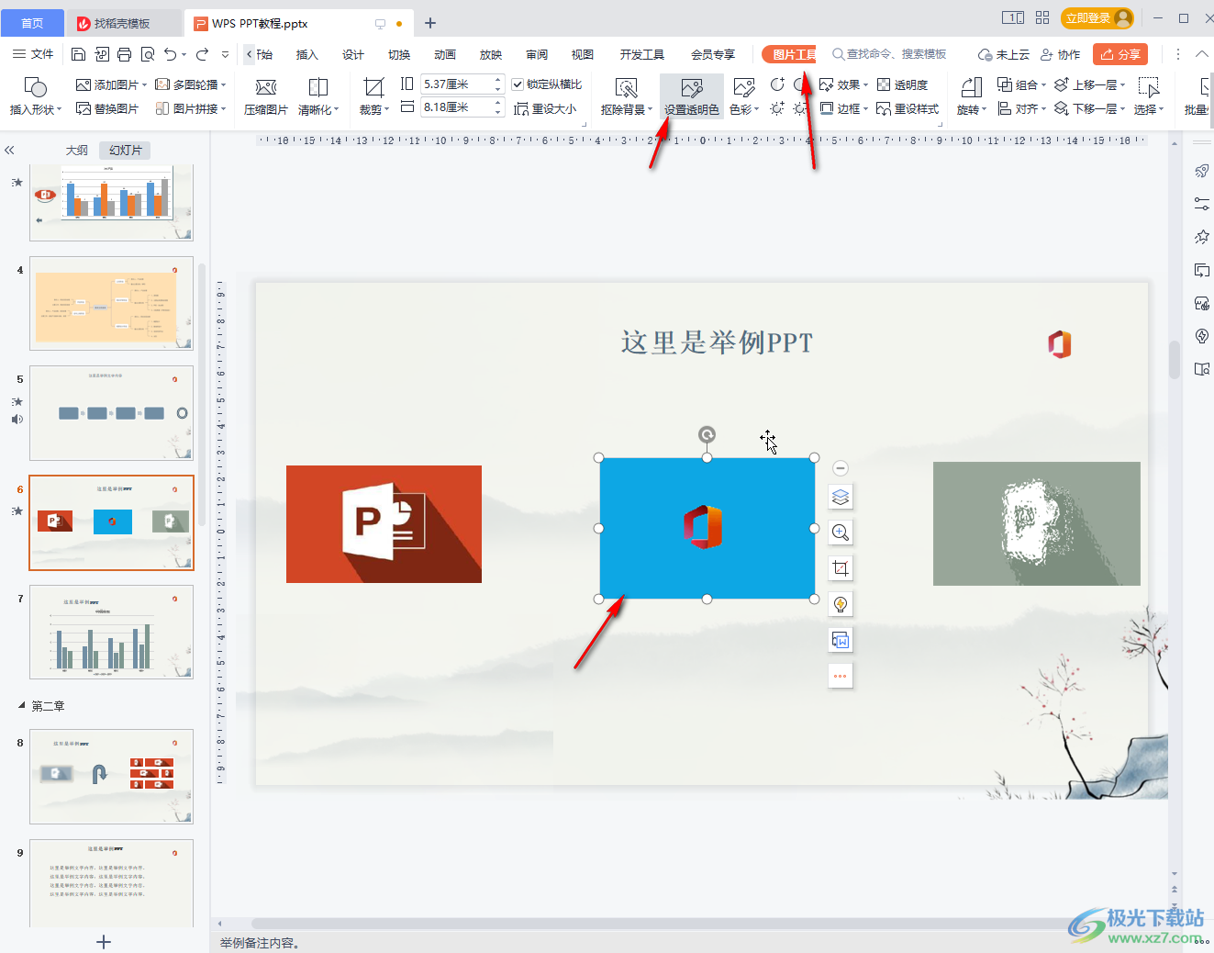The width and height of the screenshot is (1214, 953).
Task: Open print preview icon
Action: (x=148, y=54)
